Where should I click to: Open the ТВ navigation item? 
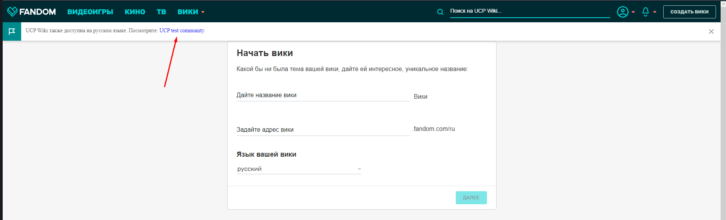pyautogui.click(x=161, y=12)
